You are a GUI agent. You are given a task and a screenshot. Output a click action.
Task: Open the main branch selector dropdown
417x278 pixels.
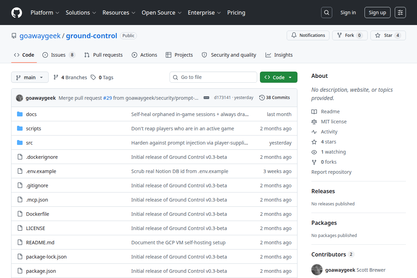point(30,77)
